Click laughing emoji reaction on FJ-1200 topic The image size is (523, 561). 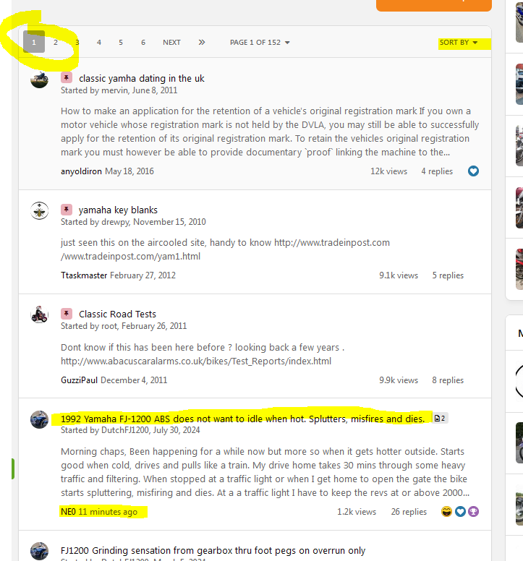coord(446,512)
